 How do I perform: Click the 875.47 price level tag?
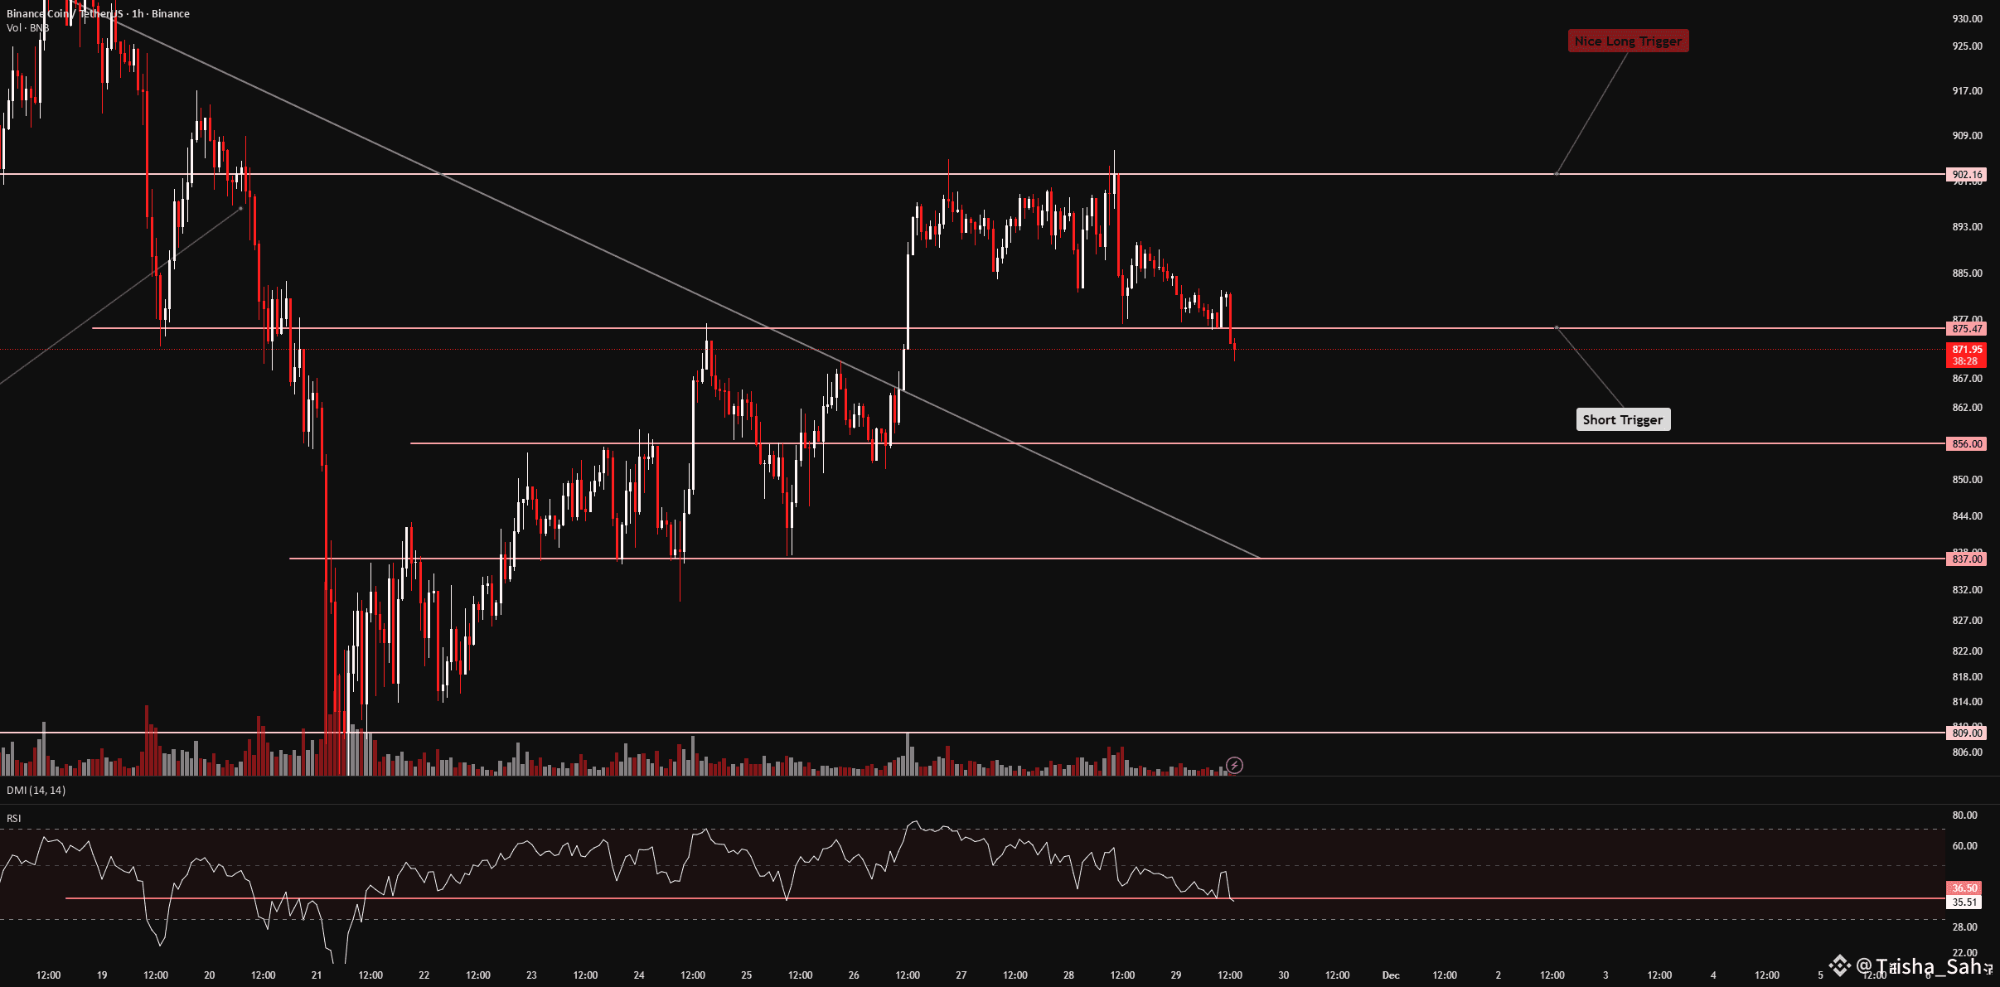[1967, 329]
